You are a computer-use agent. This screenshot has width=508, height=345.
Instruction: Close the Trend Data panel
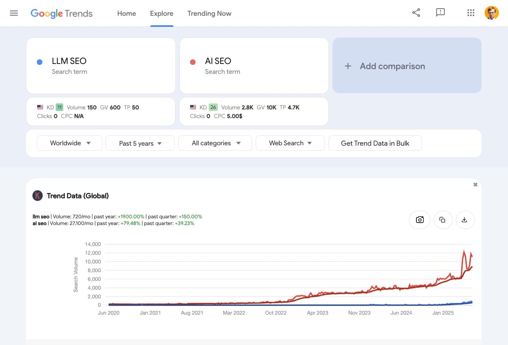[x=476, y=184]
